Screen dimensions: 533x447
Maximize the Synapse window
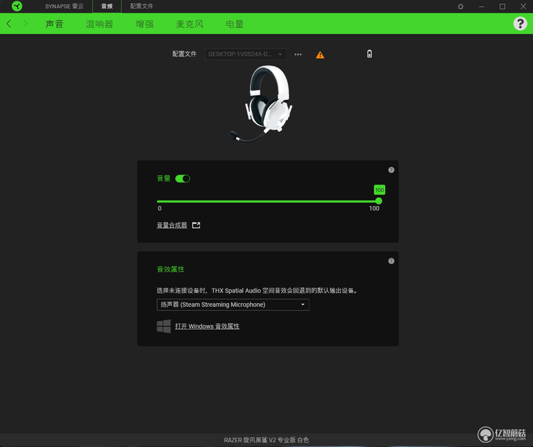502,7
